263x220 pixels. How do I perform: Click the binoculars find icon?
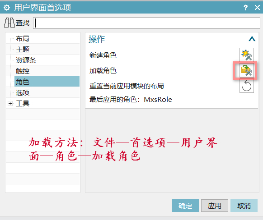click(9, 23)
